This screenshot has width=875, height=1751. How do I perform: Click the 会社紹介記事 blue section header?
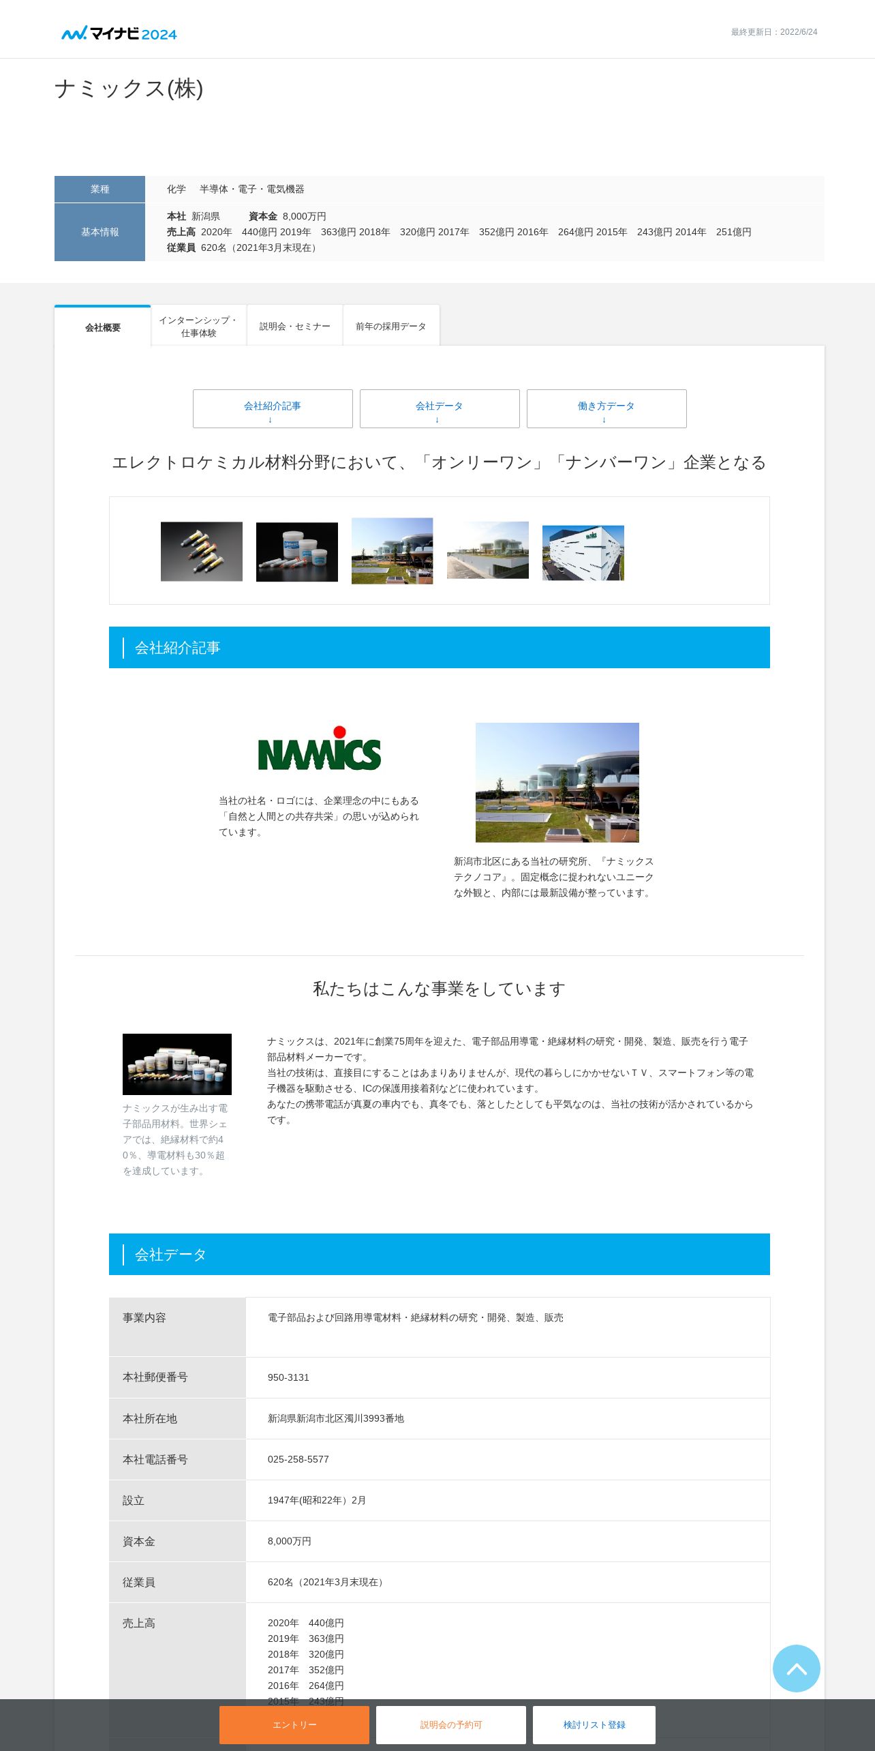click(440, 647)
